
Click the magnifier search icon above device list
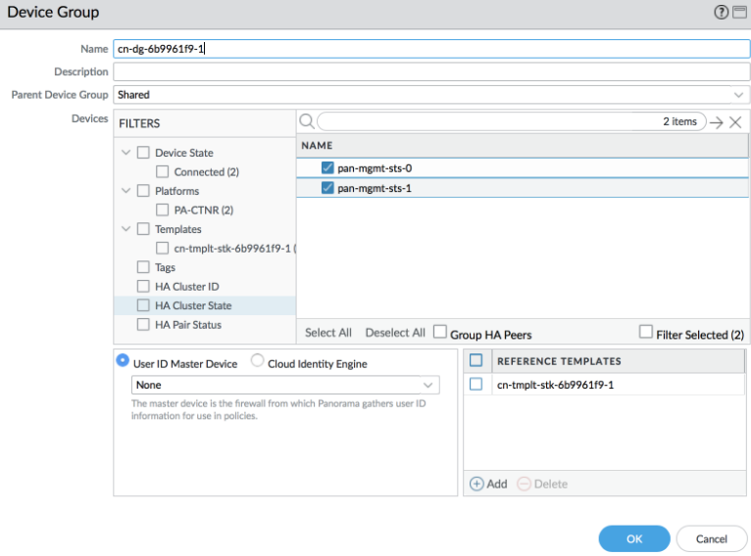pos(306,121)
